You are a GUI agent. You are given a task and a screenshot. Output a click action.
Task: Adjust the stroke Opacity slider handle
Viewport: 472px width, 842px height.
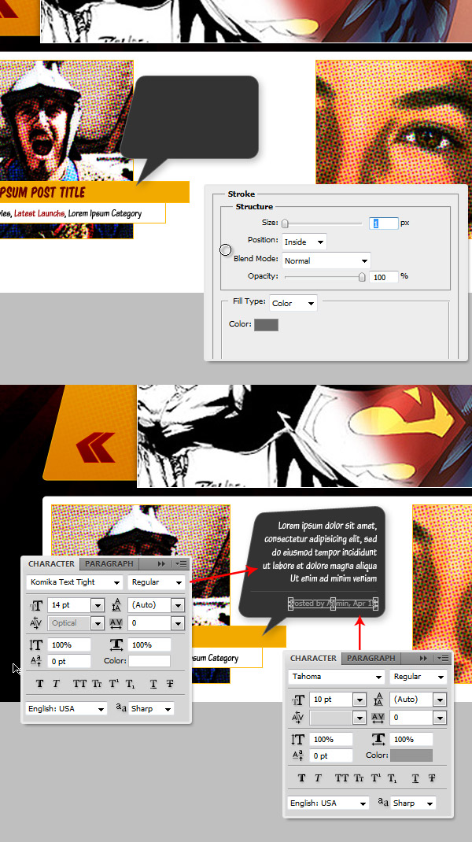pos(362,277)
